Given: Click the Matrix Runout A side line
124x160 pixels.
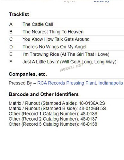Looking at the screenshot, I should pyautogui.click(x=57, y=103).
